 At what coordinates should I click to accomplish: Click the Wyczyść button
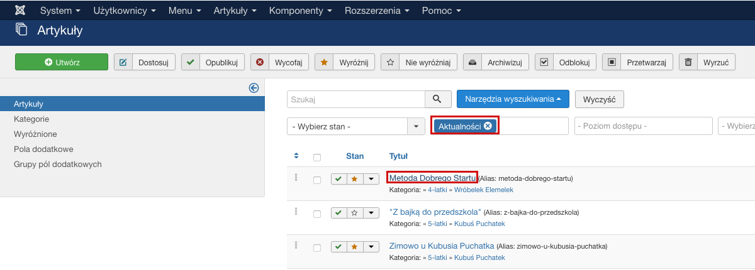click(x=599, y=99)
